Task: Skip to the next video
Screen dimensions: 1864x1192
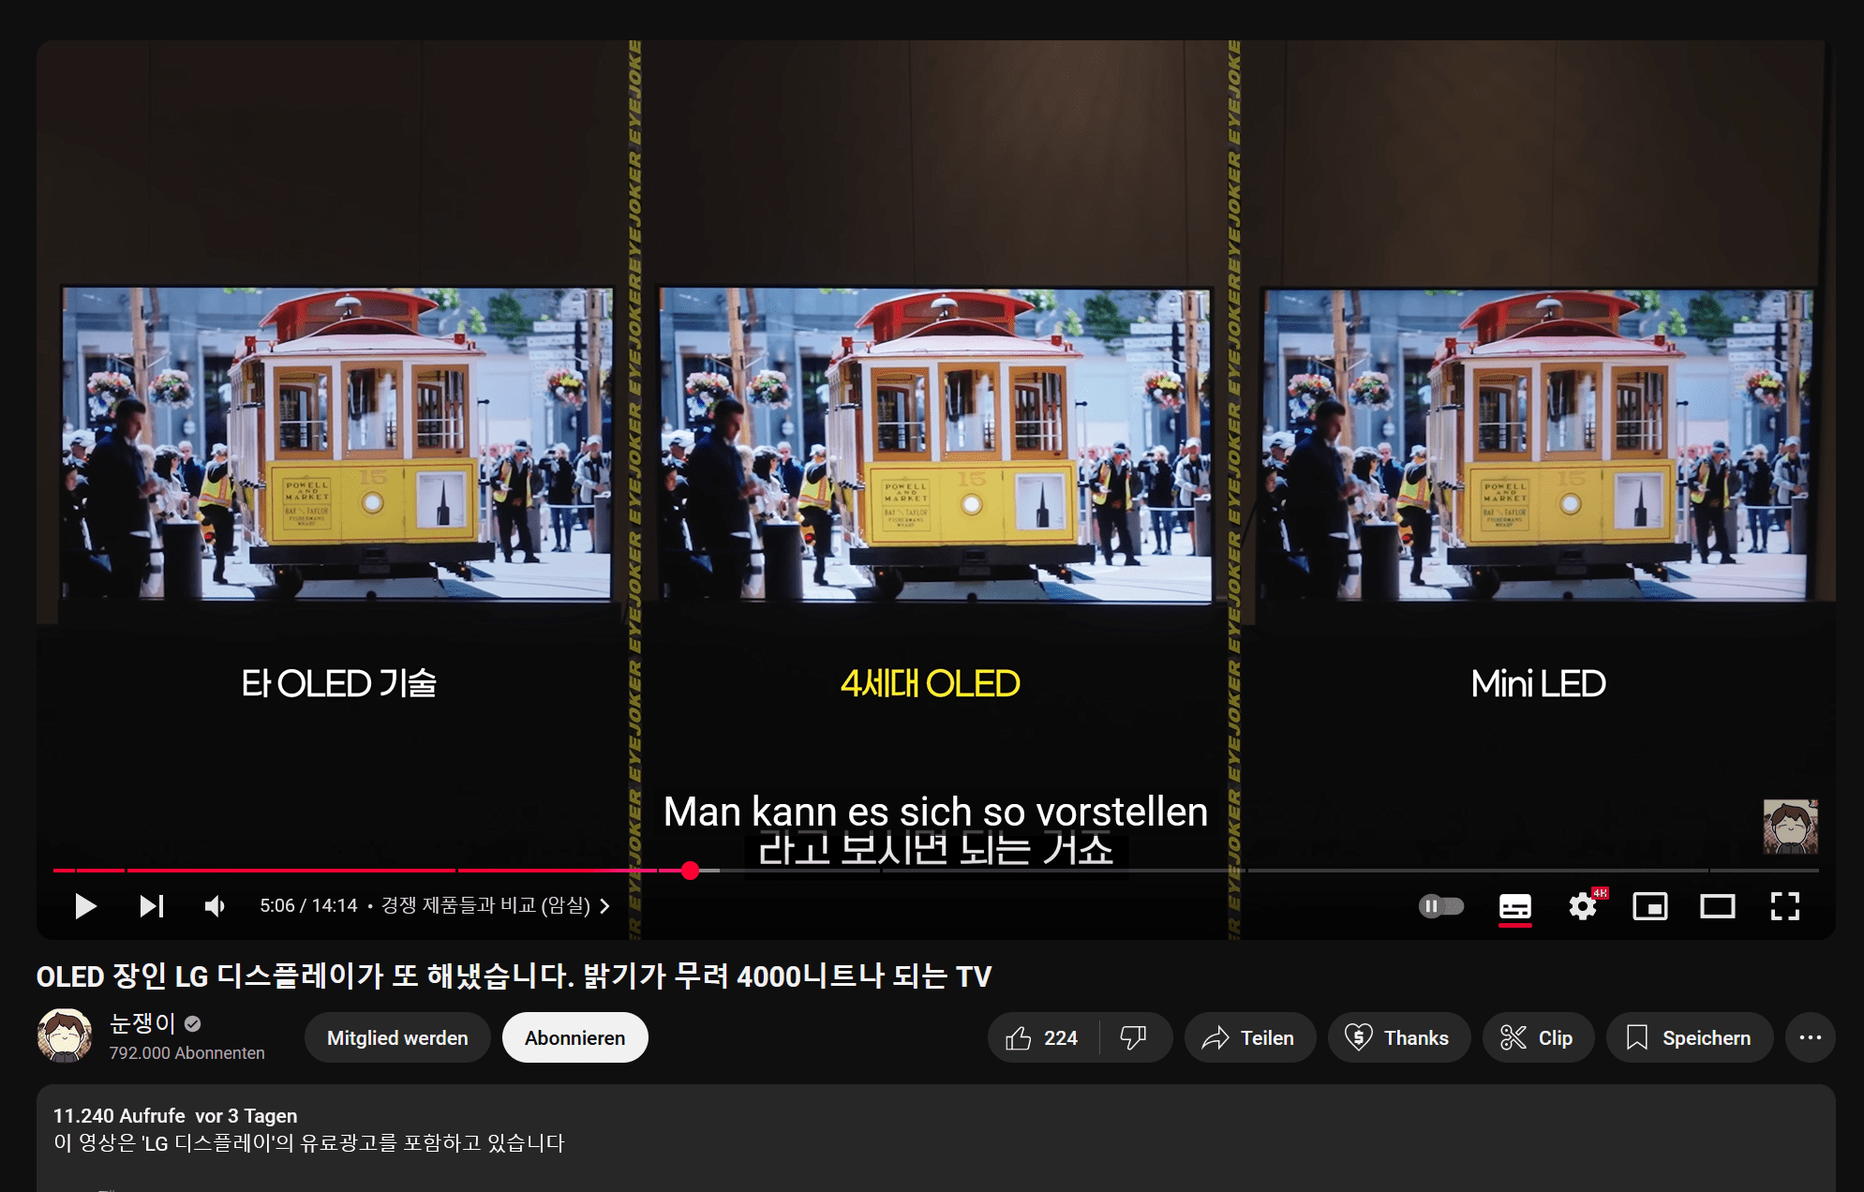Action: click(151, 906)
